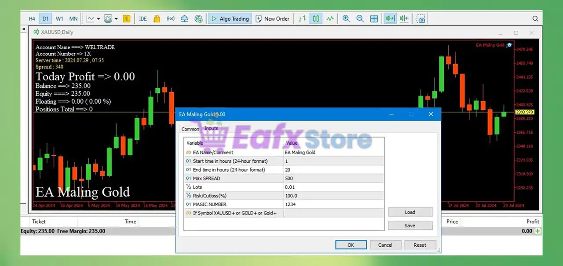Click the Reset button

point(420,245)
